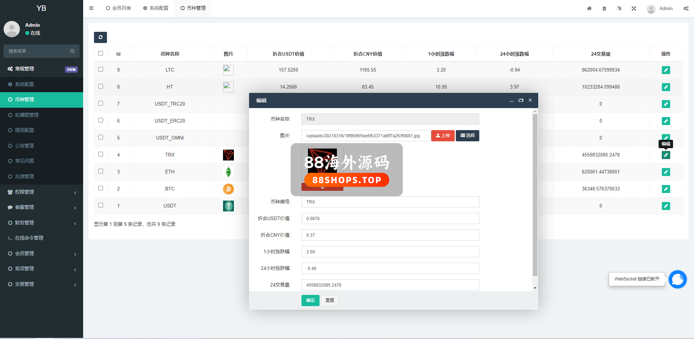Click the refresh icon above the table
The image size is (694, 339).
(x=100, y=37)
